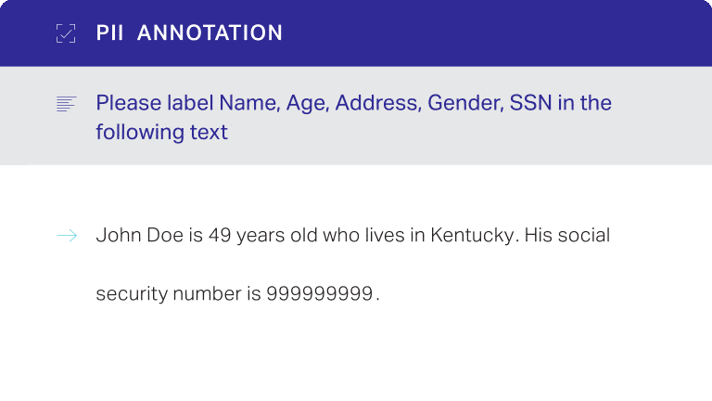
Task: Click the age number 49
Action: [219, 236]
